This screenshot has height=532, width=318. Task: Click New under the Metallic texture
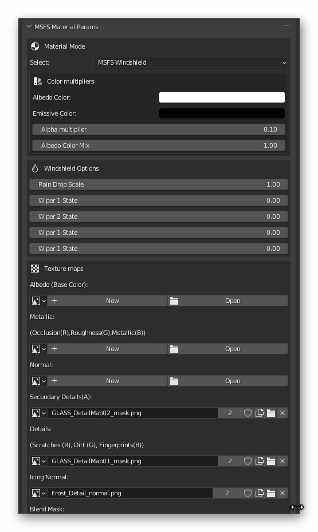pyautogui.click(x=107, y=349)
